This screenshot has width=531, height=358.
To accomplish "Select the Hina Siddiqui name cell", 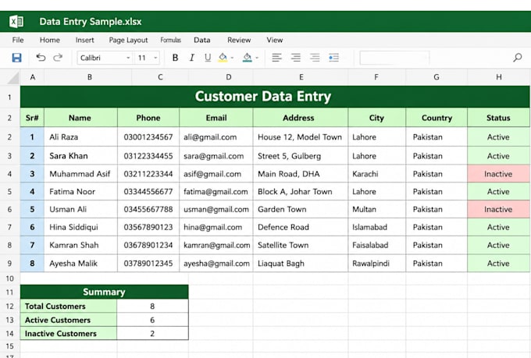I will pos(81,227).
